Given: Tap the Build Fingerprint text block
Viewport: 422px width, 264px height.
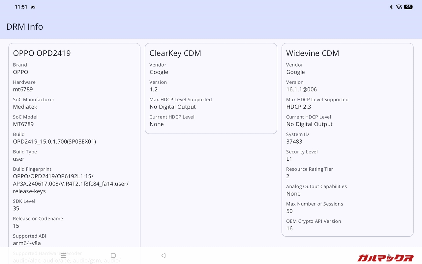Looking at the screenshot, I should point(71,184).
